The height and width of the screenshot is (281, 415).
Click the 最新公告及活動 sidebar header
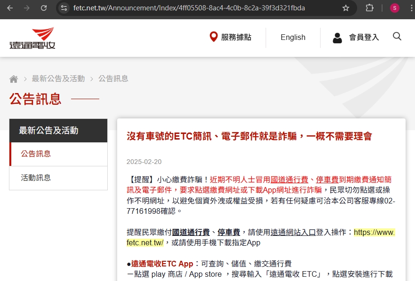coord(58,130)
